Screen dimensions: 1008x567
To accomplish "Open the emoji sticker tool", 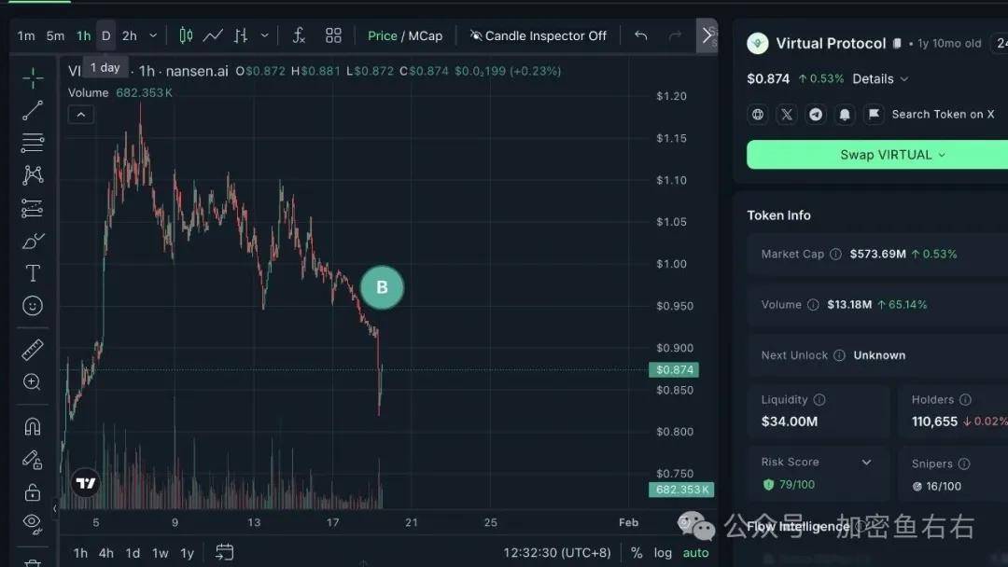I will [33, 306].
